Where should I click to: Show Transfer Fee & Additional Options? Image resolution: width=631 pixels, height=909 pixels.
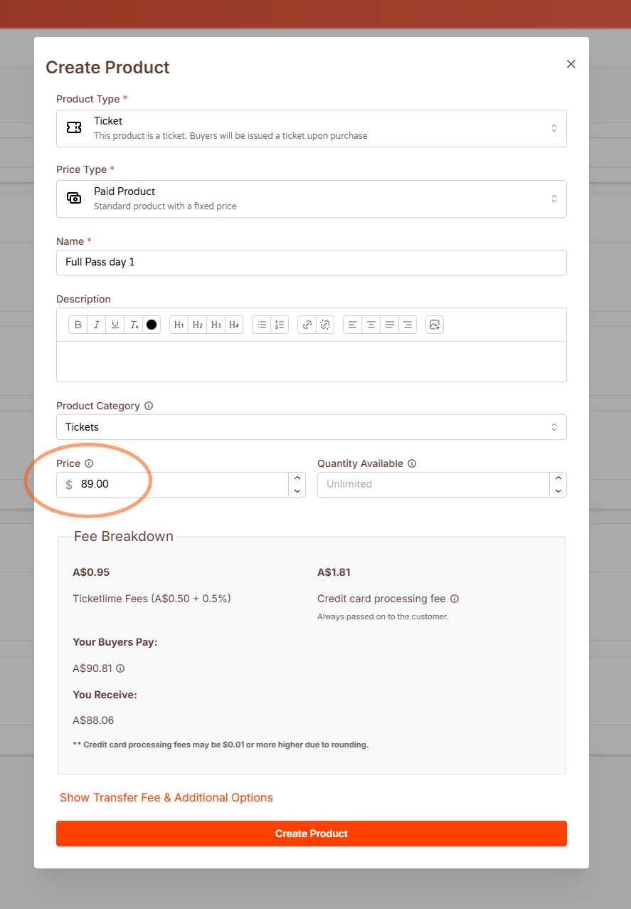click(166, 798)
